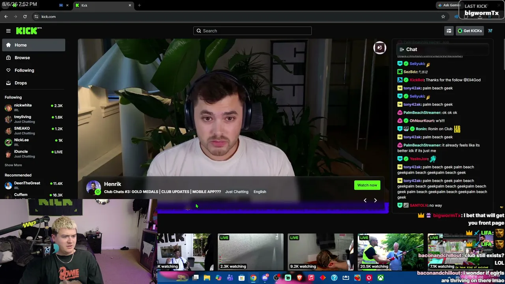Open the Club Chats #3 stream title
Screen dimensions: 505x284
[163, 192]
